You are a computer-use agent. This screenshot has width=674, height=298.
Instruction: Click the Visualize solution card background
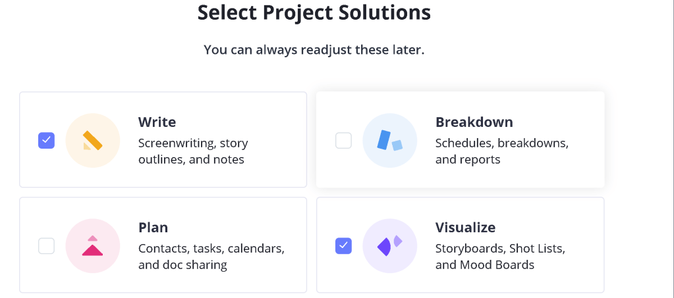pos(461,245)
